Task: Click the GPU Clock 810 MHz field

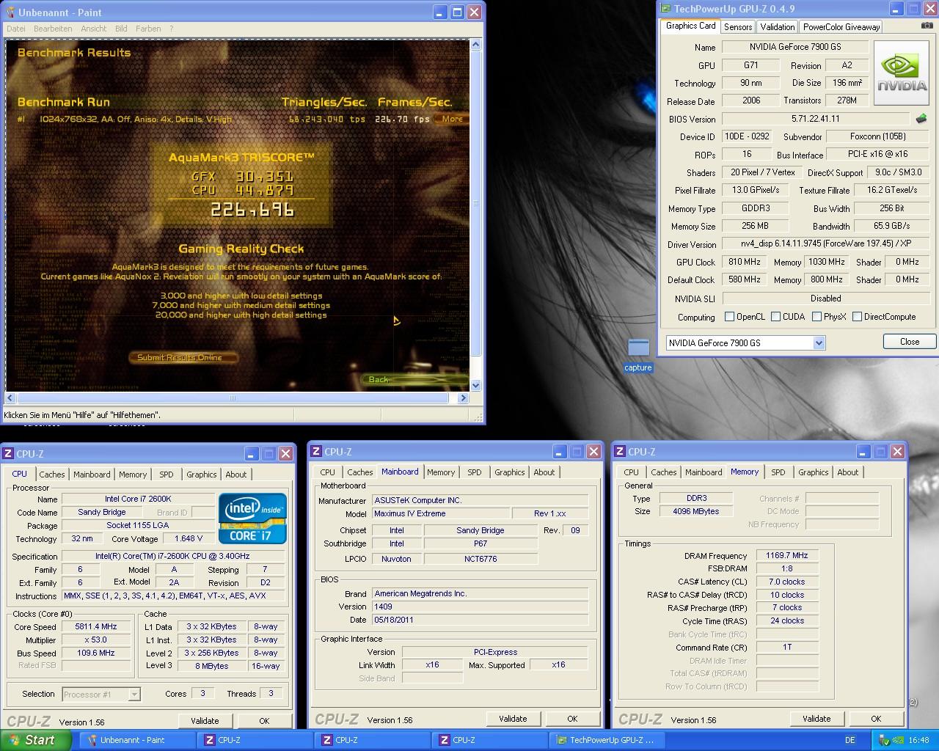Action: pos(745,262)
